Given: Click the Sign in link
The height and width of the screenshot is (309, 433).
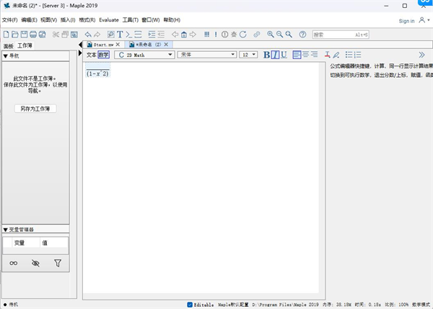Looking at the screenshot, I should 406,21.
